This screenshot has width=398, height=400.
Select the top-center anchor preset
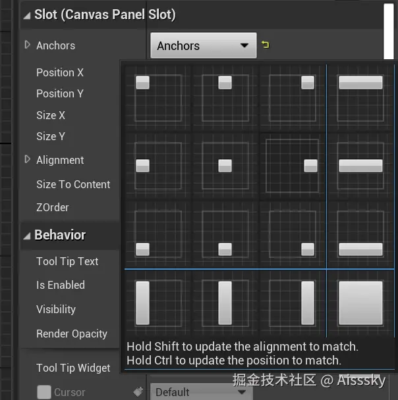click(x=225, y=97)
